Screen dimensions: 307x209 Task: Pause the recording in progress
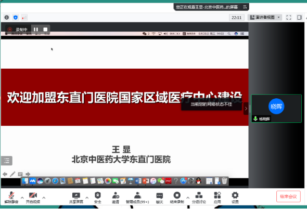(x=36, y=29)
